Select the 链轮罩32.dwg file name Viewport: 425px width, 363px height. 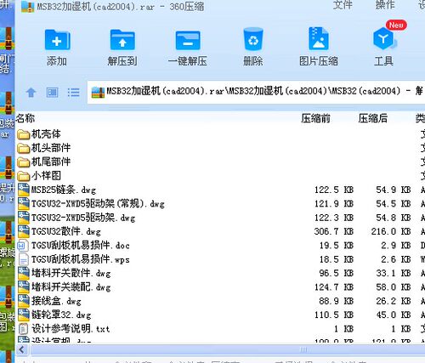point(61,315)
